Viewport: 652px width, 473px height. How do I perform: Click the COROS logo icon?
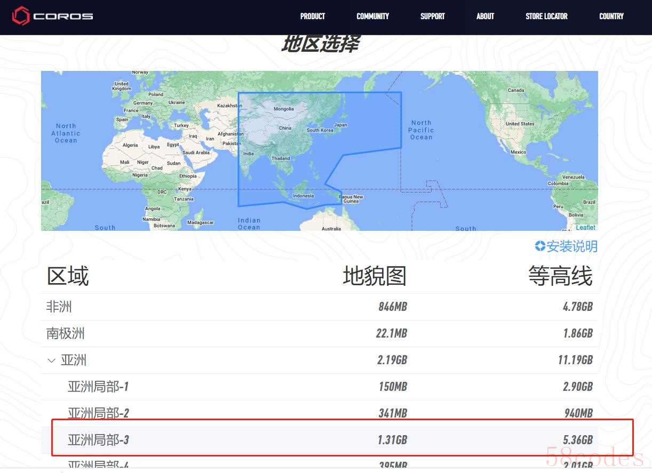(x=21, y=16)
